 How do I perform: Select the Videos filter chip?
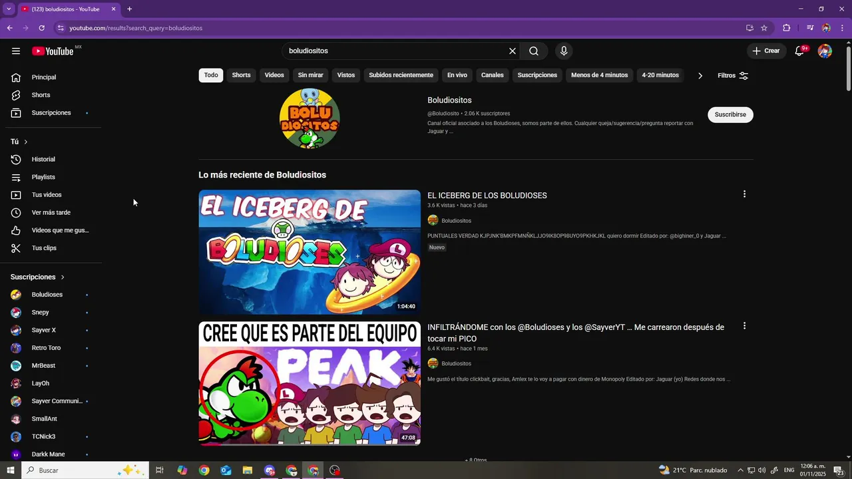274,75
